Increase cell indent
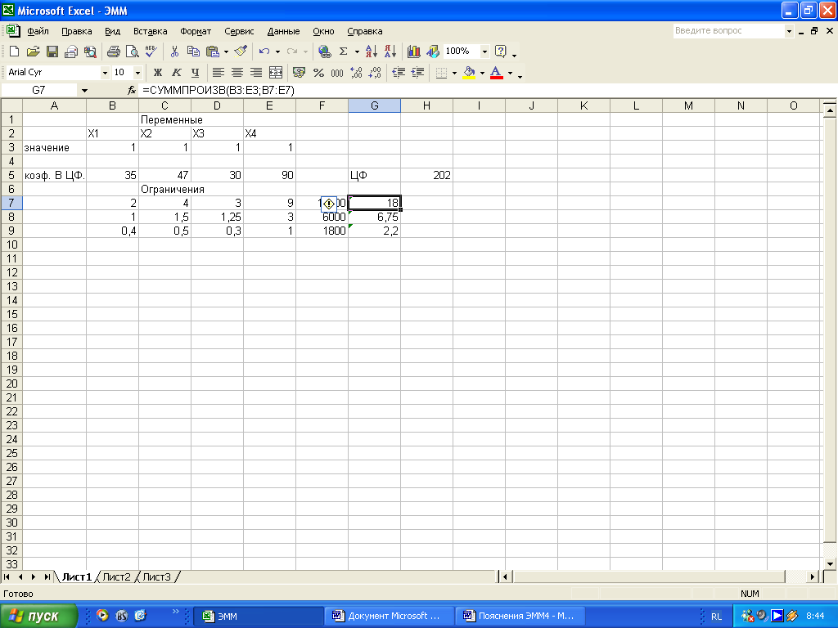 tap(417, 73)
